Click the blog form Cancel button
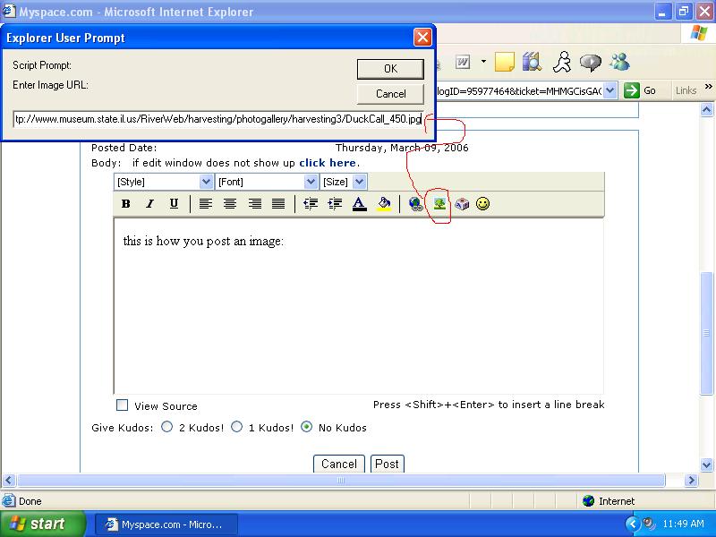The height and width of the screenshot is (537, 716). click(x=339, y=464)
